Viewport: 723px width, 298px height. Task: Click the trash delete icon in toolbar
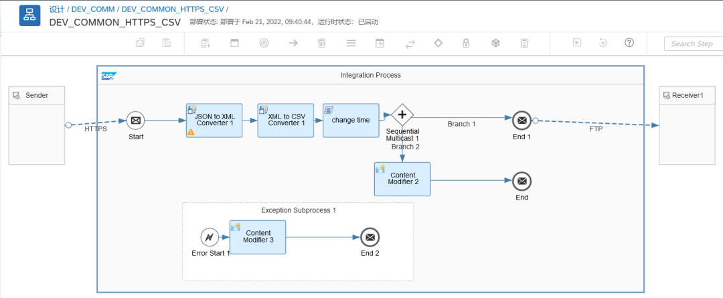(321, 43)
